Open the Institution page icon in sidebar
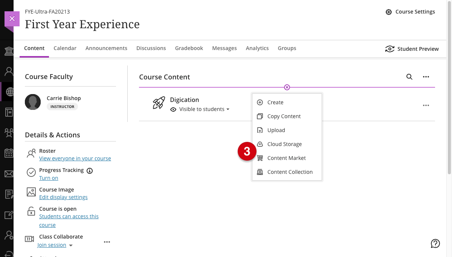Screen dimensions: 452x257 (x=9, y=51)
